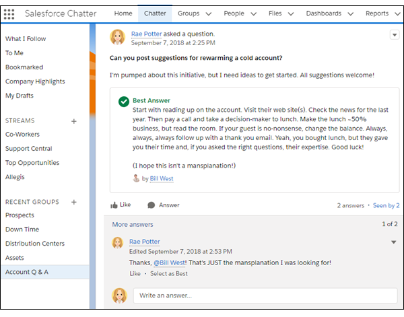Image resolution: width=404 pixels, height=317 pixels.
Task: Open the reply comment actions dropdown
Action: coord(393,242)
